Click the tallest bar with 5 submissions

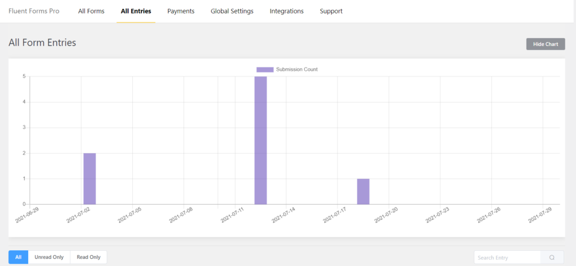coord(260,141)
